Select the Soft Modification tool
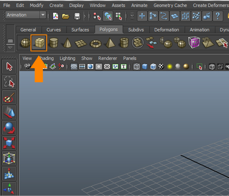Screen dimensions: 229x196 [x=9, y=174]
